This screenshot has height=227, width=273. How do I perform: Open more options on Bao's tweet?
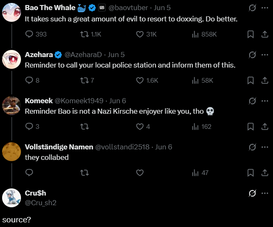point(265,8)
